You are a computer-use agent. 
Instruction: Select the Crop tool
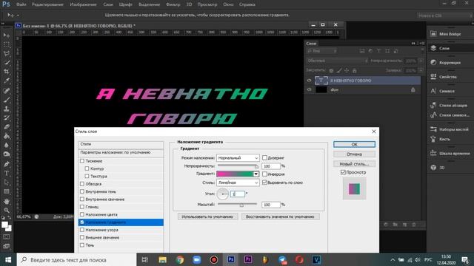7,72
